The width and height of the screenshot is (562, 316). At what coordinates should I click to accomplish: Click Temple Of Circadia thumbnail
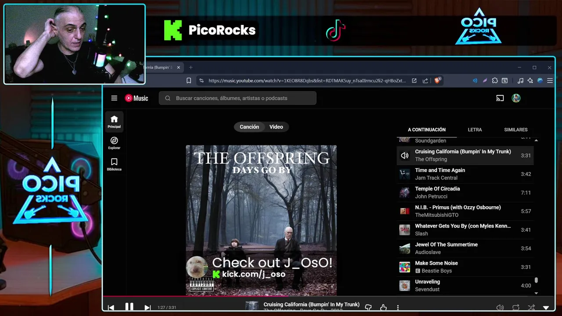(x=404, y=193)
